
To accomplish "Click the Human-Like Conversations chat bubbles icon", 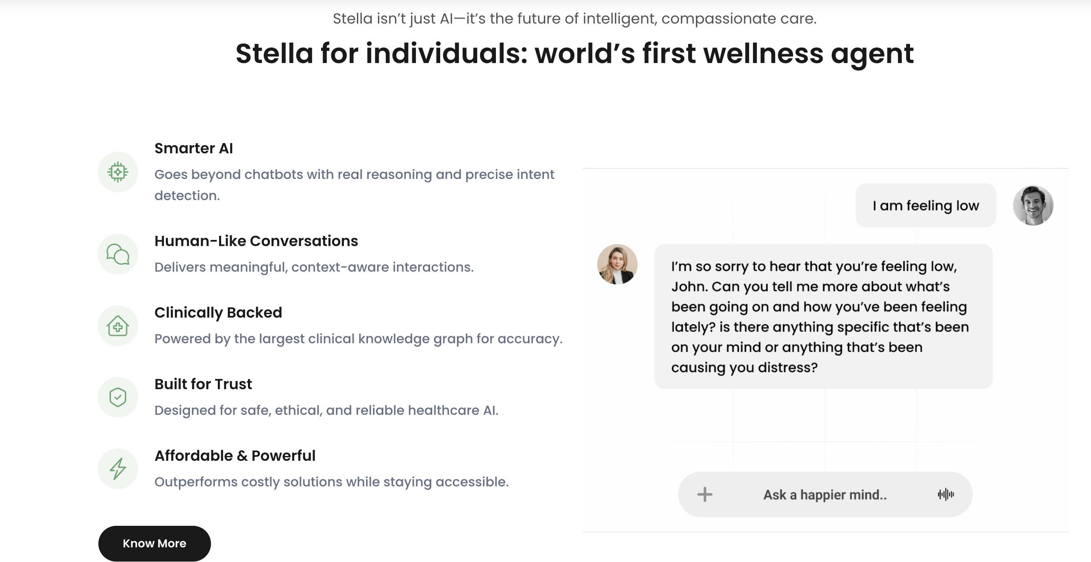I will click(x=118, y=254).
